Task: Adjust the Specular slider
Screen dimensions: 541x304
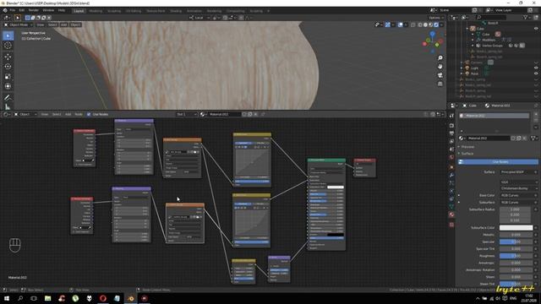Action: click(x=516, y=242)
